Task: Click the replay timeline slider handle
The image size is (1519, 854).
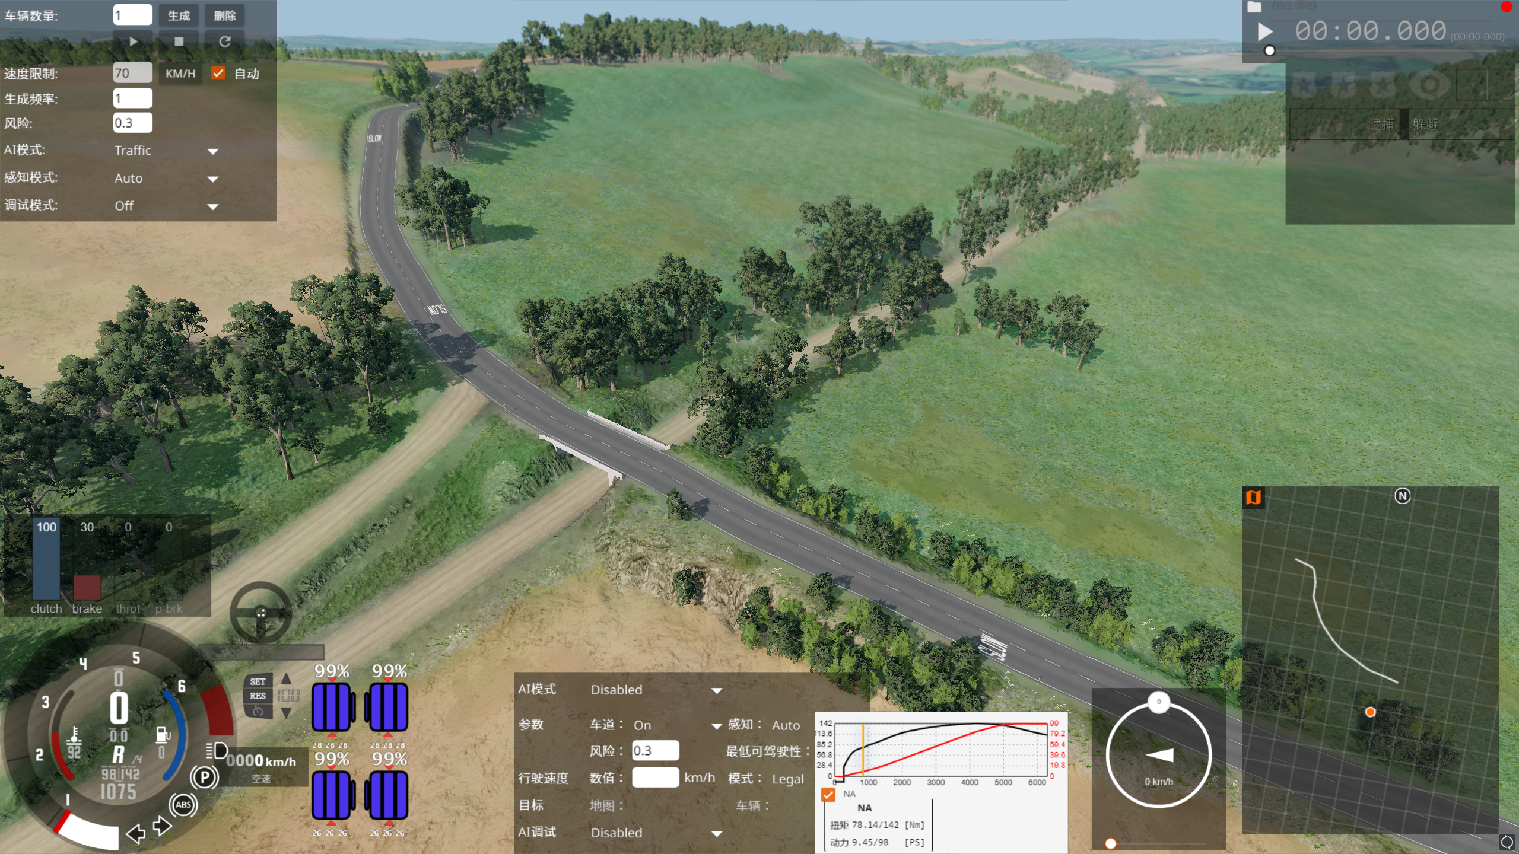Action: [x=1269, y=51]
